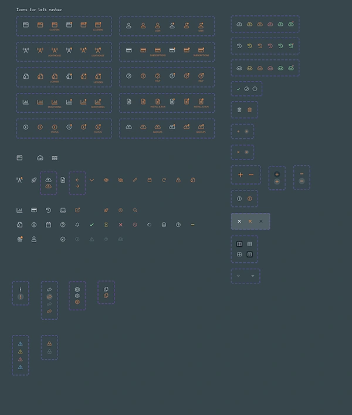Click the grey trash bin icon
Image resolution: width=352 pixels, height=415 pixels.
[x=239, y=110]
